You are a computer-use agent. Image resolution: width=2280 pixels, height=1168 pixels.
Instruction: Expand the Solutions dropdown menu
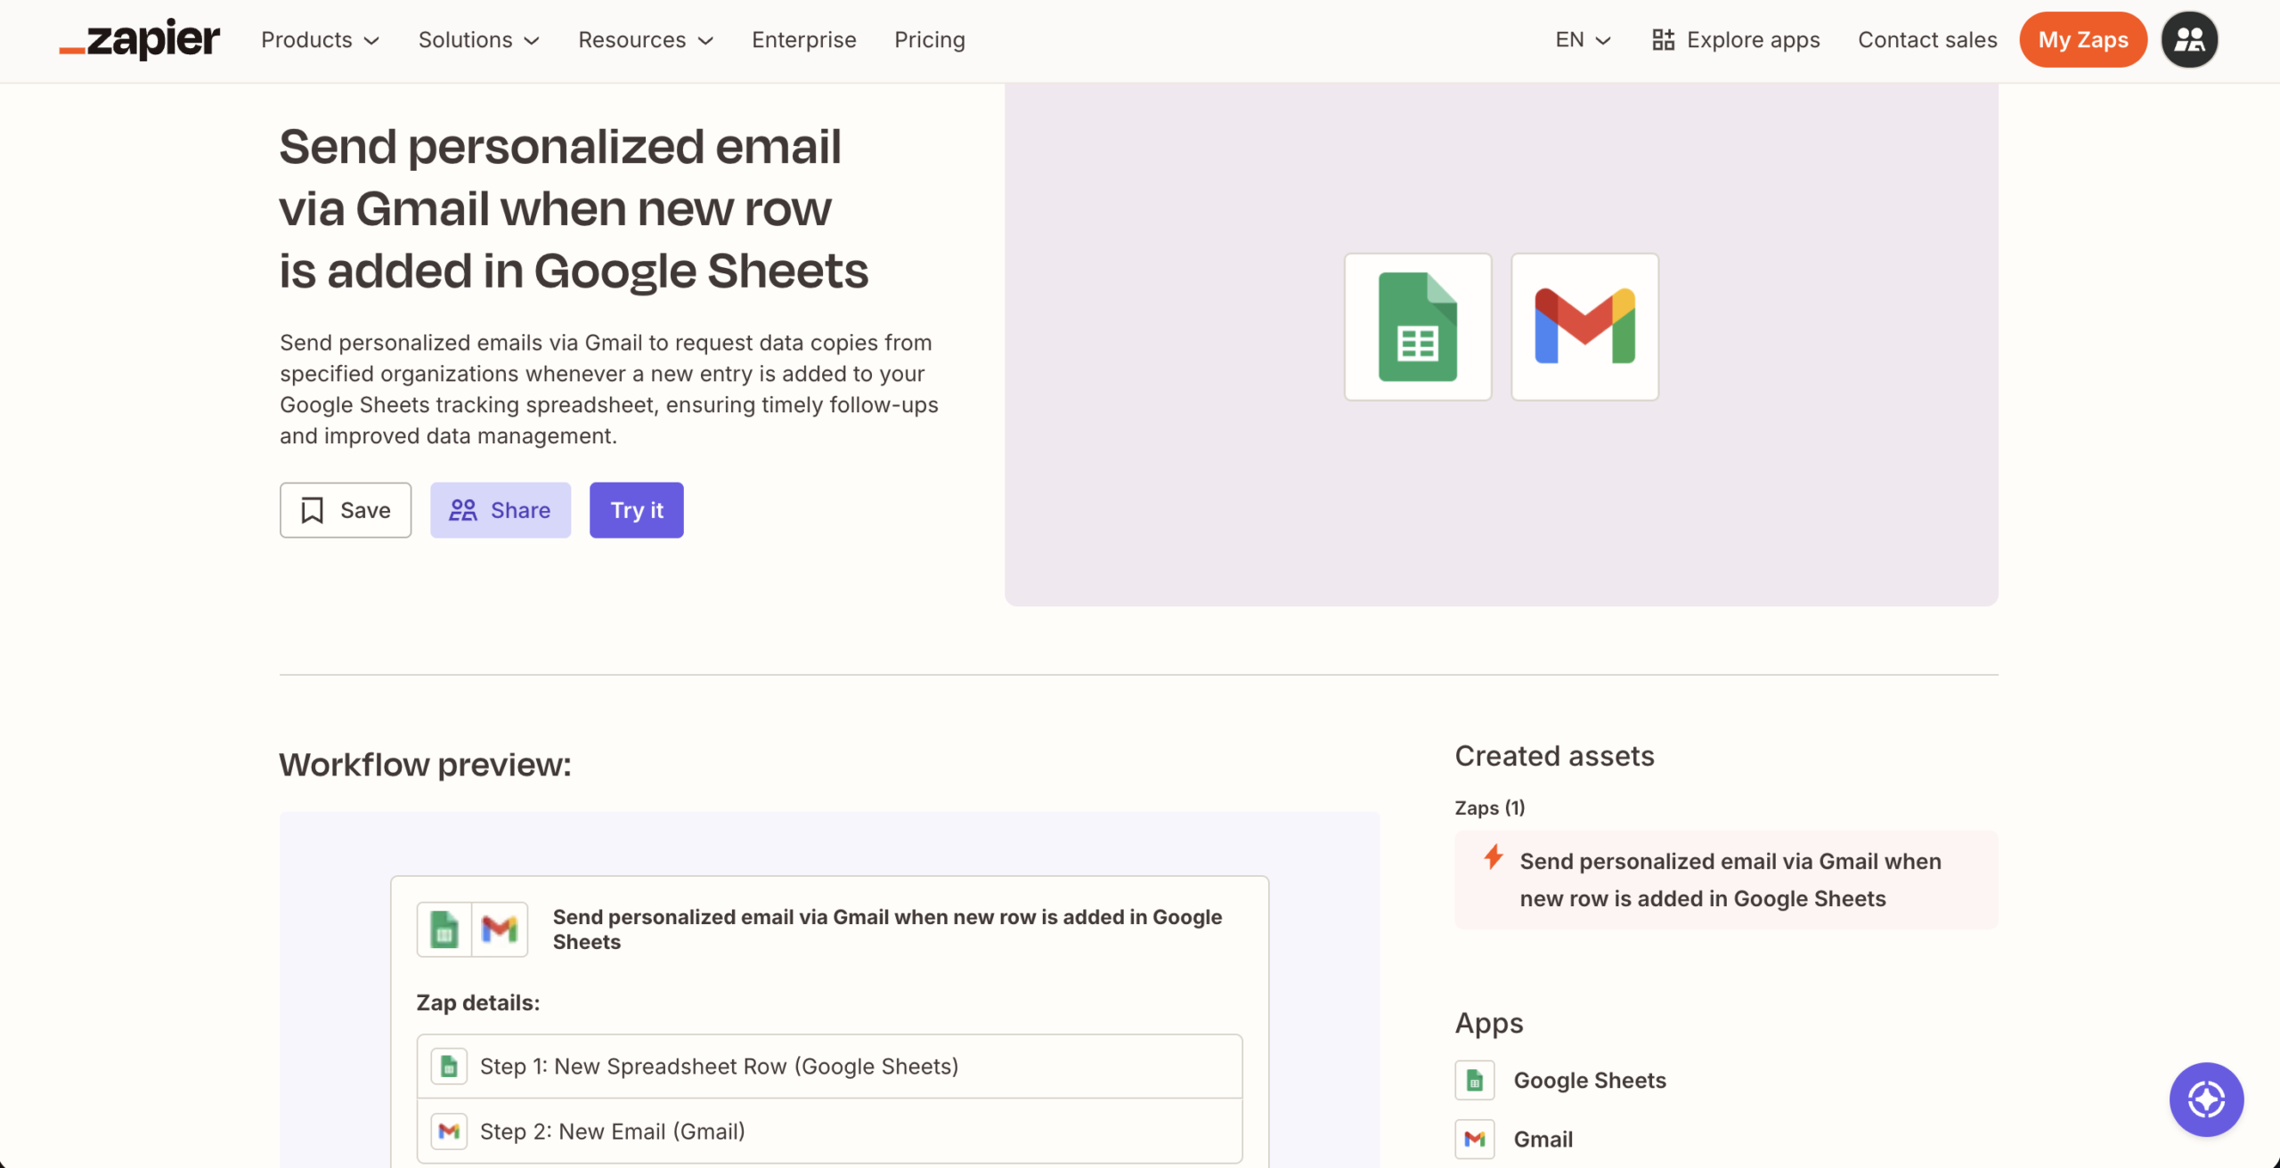[479, 40]
